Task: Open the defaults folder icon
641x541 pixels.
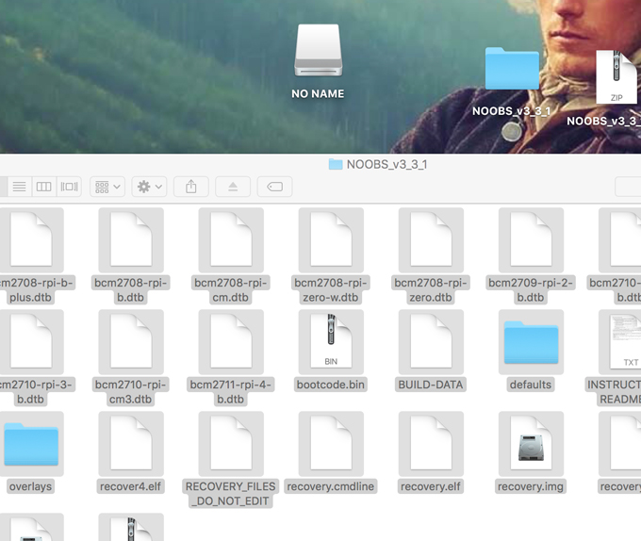Action: tap(531, 342)
